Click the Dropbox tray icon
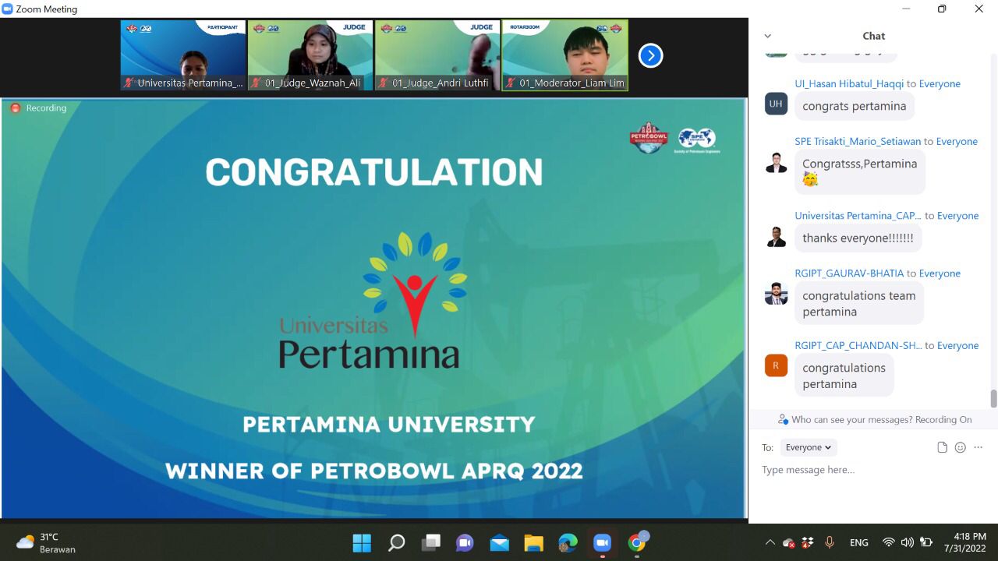The image size is (998, 561). pos(807,542)
